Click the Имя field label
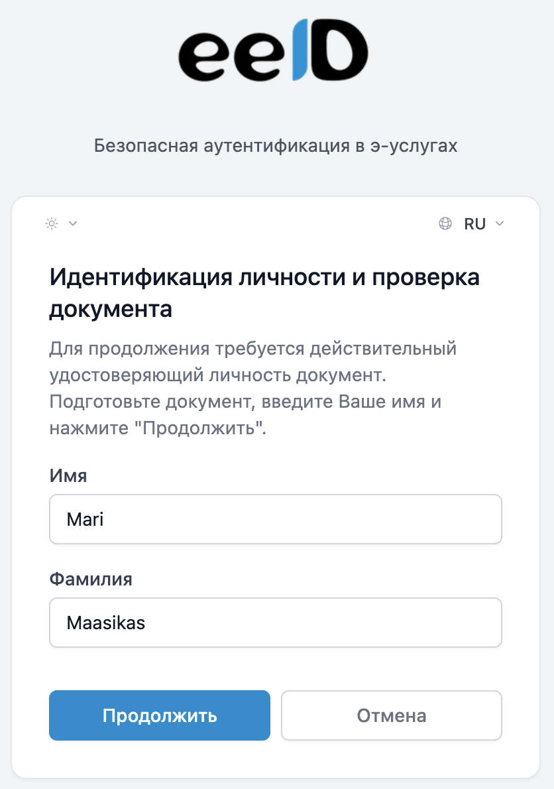 68,475
